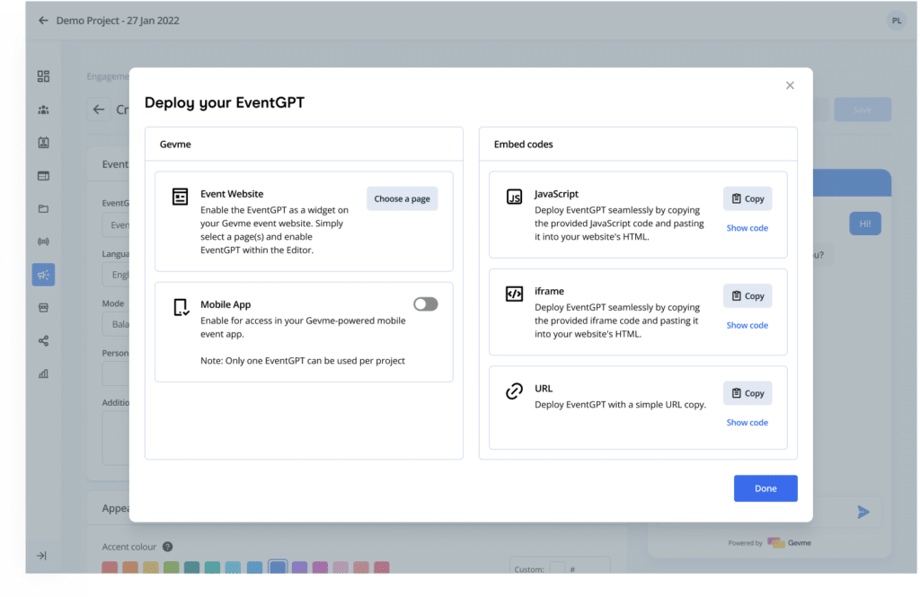920x597 pixels.
Task: Click the JavaScript JS icon
Action: tap(514, 197)
